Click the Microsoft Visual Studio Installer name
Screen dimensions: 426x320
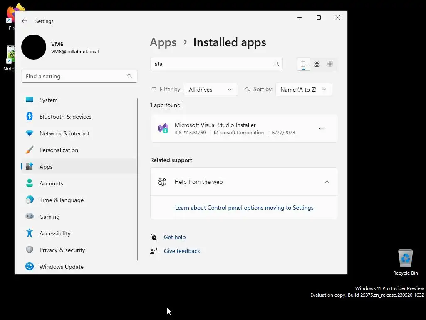pos(215,125)
